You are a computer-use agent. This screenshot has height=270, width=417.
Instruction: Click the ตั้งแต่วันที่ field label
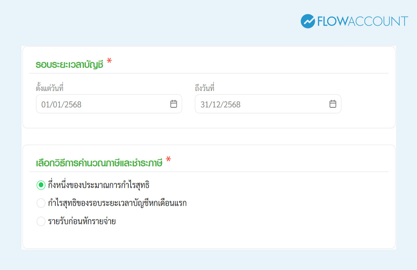(50, 88)
